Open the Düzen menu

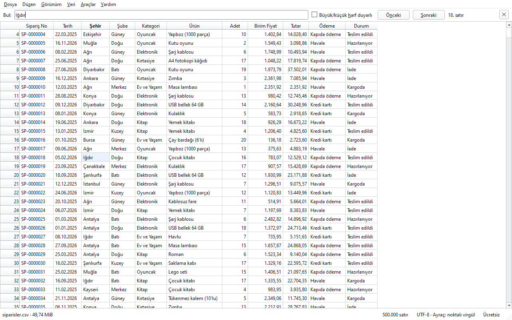pos(29,4)
